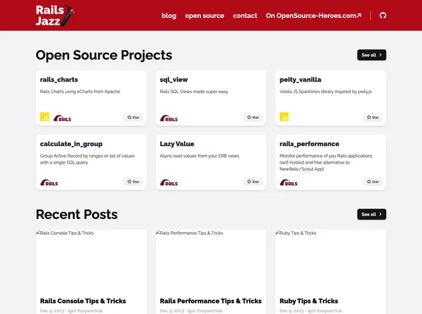Viewport: 422px width, 314px height.
Task: Visit On OpenSource-Heroes.com link
Action: pos(313,15)
